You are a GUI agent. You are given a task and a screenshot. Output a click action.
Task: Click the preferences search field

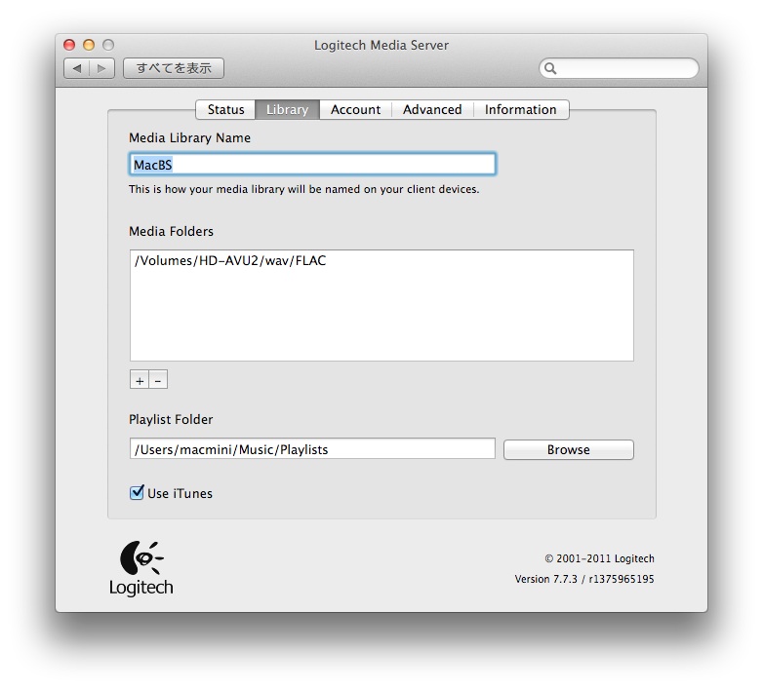[x=619, y=68]
